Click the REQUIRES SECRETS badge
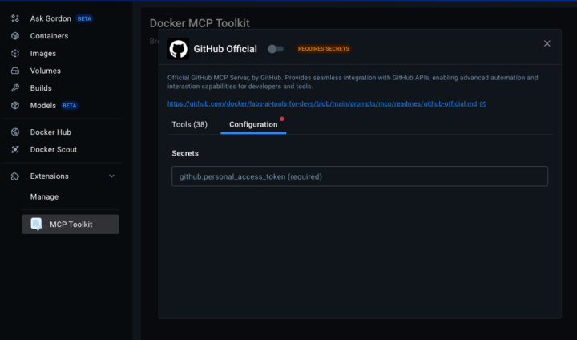The image size is (577, 340). [x=324, y=49]
